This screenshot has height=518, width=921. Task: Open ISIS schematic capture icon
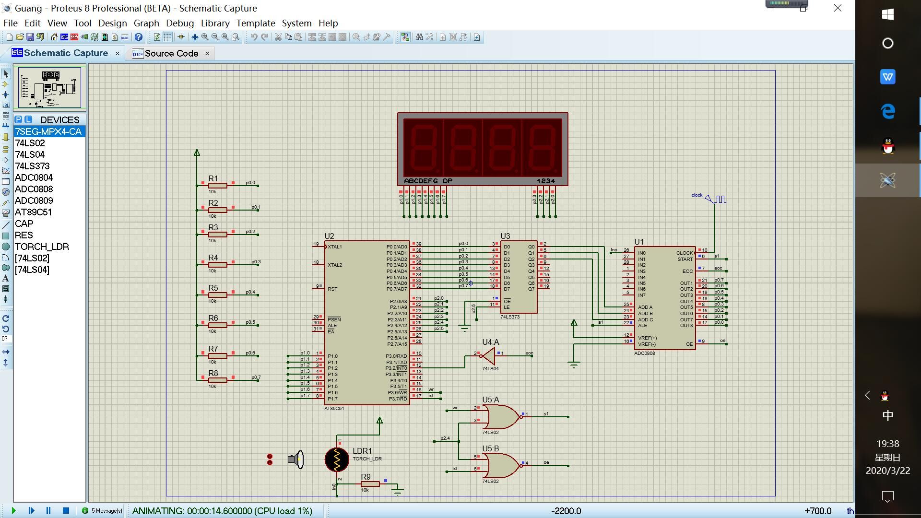point(64,37)
